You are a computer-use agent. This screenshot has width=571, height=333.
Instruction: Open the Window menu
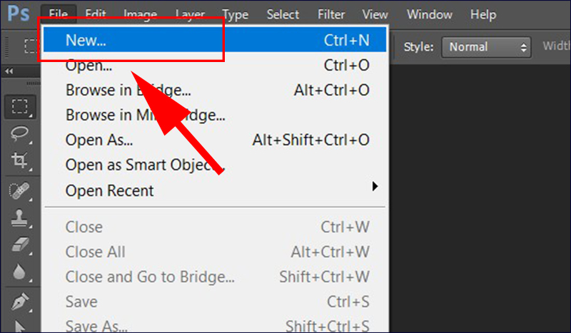tap(430, 14)
